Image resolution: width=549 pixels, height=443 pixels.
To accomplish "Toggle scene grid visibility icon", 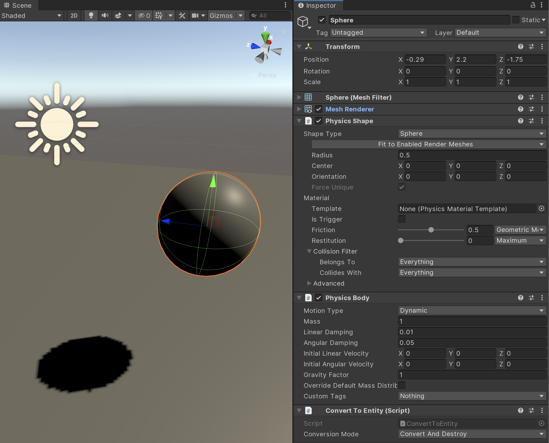I will pos(159,15).
